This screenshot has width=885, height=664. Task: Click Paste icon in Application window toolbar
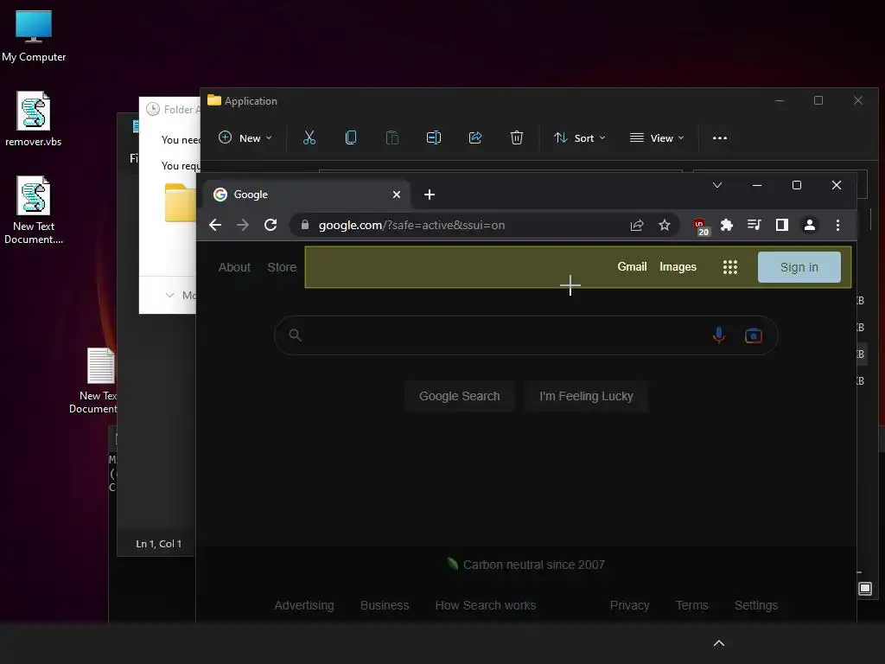pos(392,137)
